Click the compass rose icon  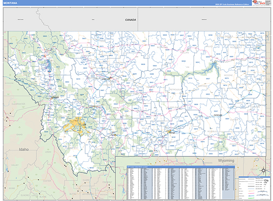263,170
